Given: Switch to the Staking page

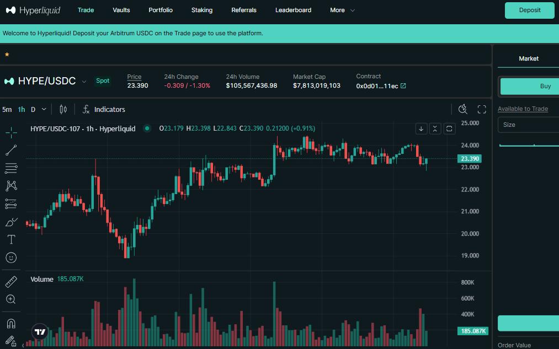Looking at the screenshot, I should 202,10.
